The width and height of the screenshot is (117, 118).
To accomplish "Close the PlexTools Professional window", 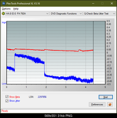I will [112, 4].
